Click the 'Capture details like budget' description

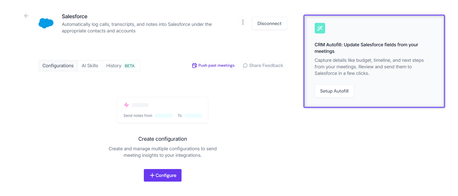click(369, 67)
